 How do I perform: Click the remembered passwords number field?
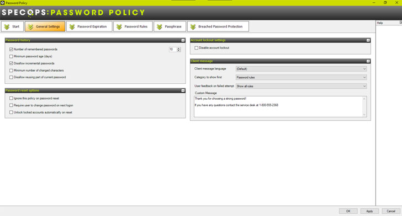173,50
